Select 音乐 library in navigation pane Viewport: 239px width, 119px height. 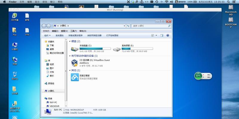click(x=50, y=76)
